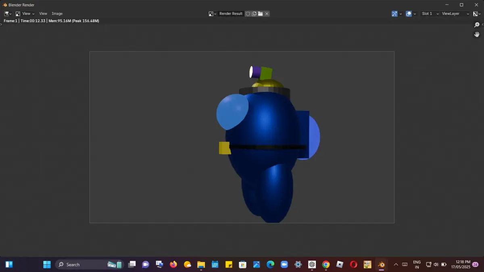The width and height of the screenshot is (484, 272).
Task: Open image file using the folder icon
Action: point(261,14)
